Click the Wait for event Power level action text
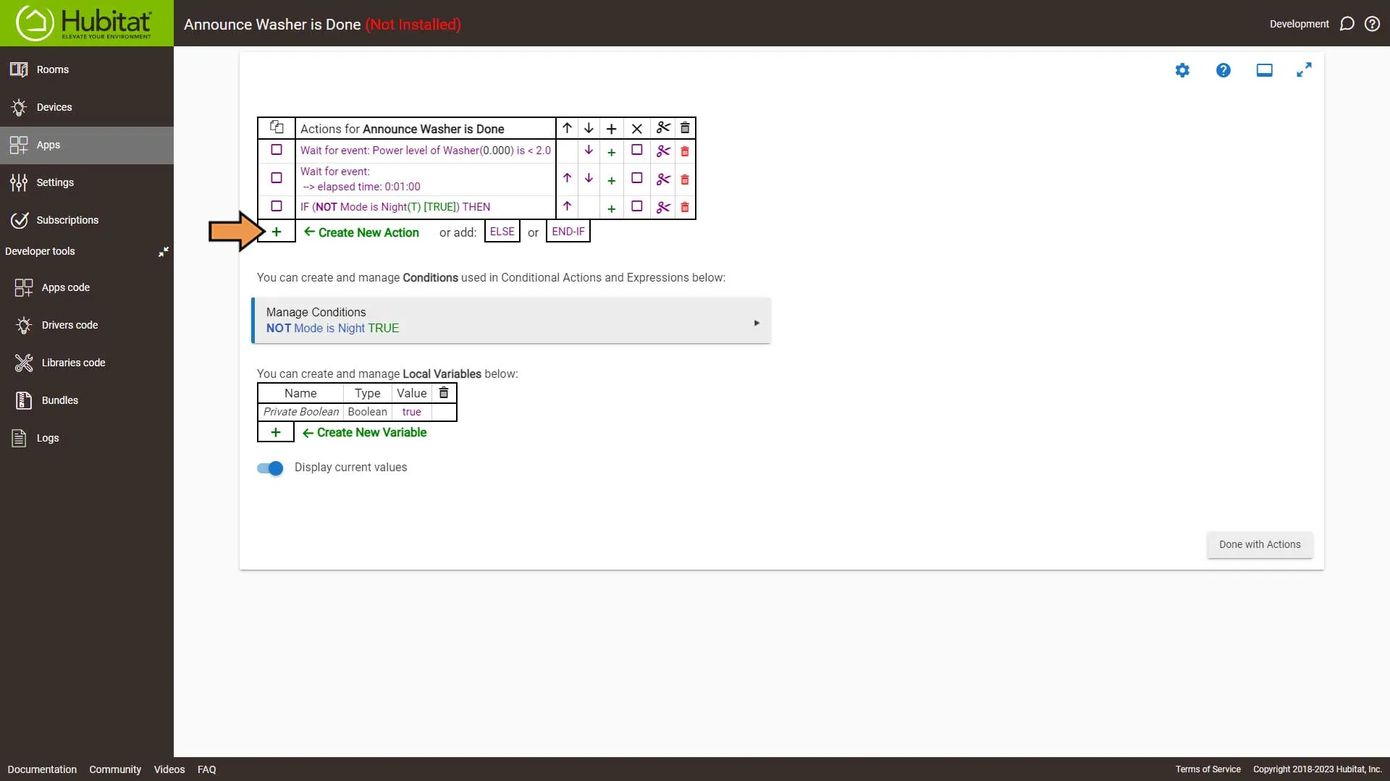This screenshot has height=781, width=1390. point(426,151)
